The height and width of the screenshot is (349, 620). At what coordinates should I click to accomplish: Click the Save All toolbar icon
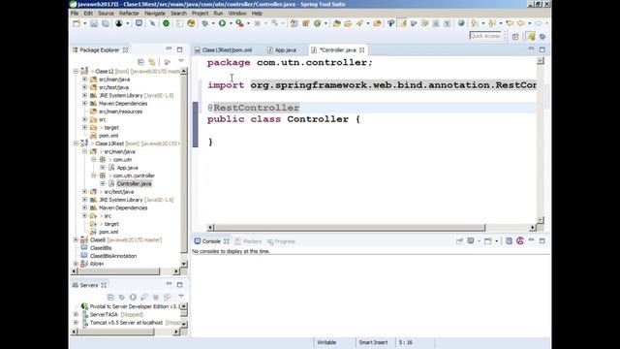(106, 23)
